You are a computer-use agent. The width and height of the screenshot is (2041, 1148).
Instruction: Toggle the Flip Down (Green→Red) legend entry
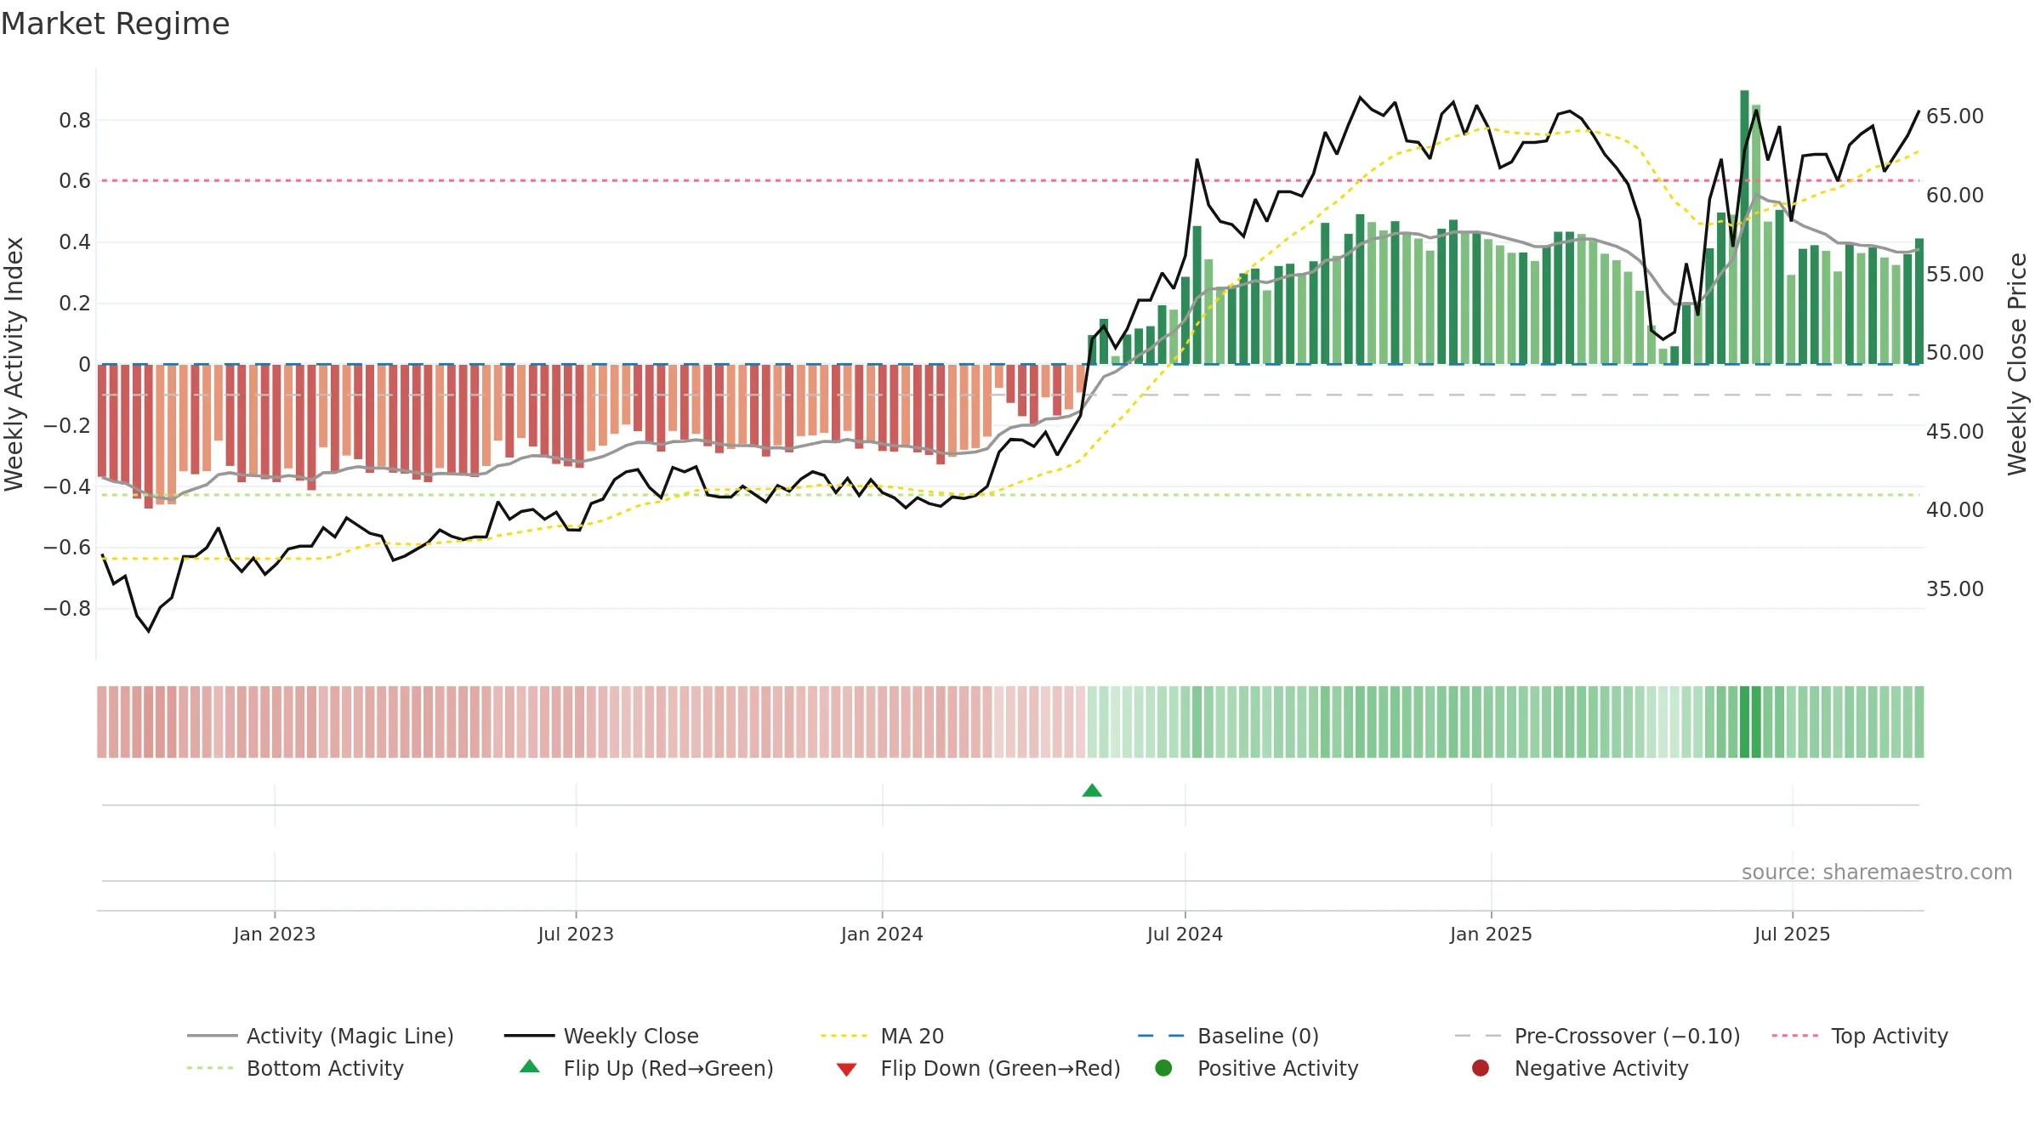point(978,1068)
